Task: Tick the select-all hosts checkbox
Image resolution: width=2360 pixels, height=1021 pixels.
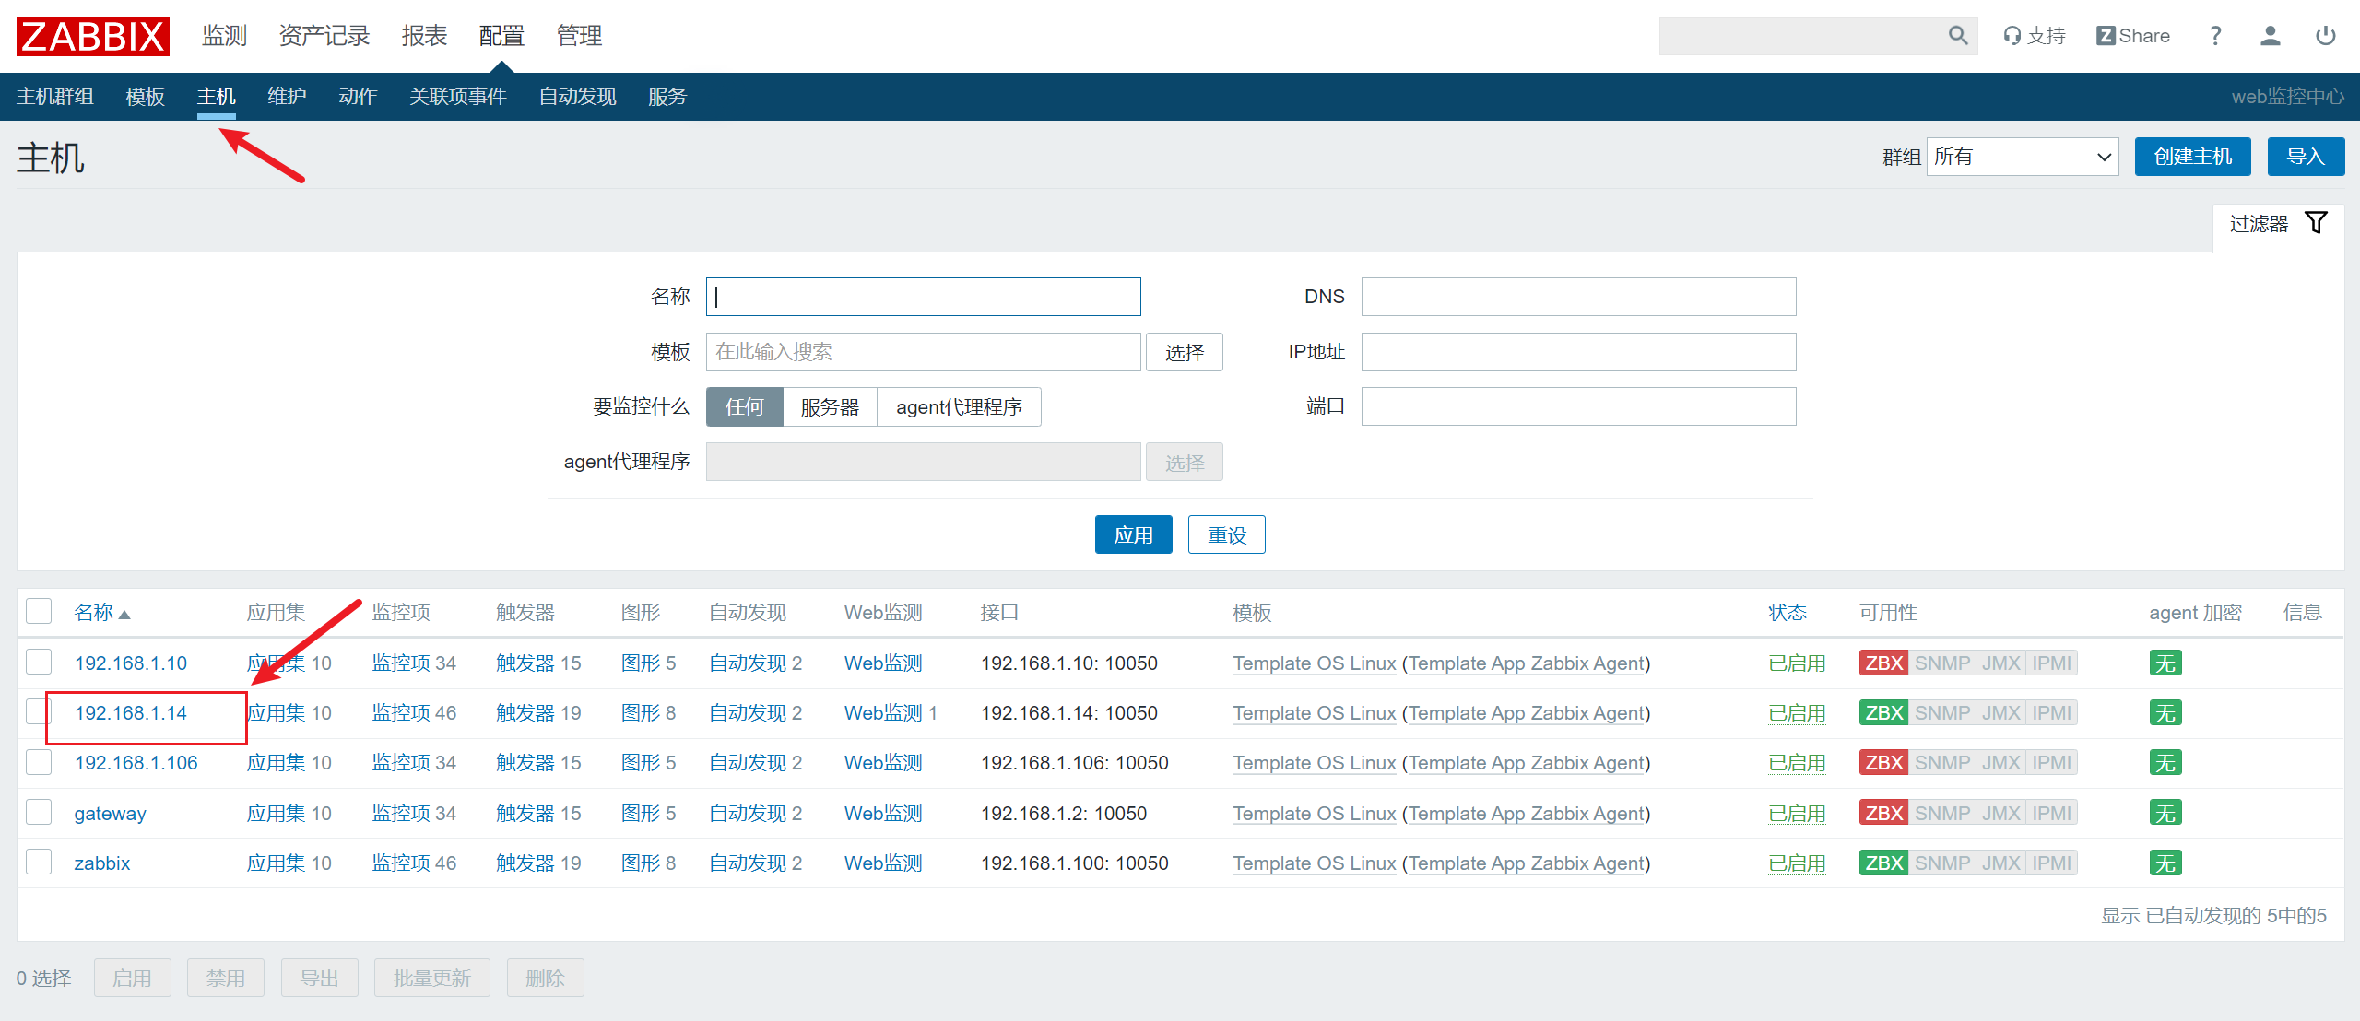Action: [x=39, y=612]
